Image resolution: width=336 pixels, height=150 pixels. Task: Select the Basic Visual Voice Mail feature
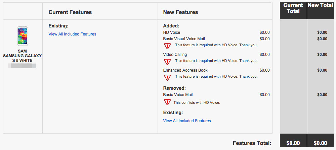click(x=184, y=39)
